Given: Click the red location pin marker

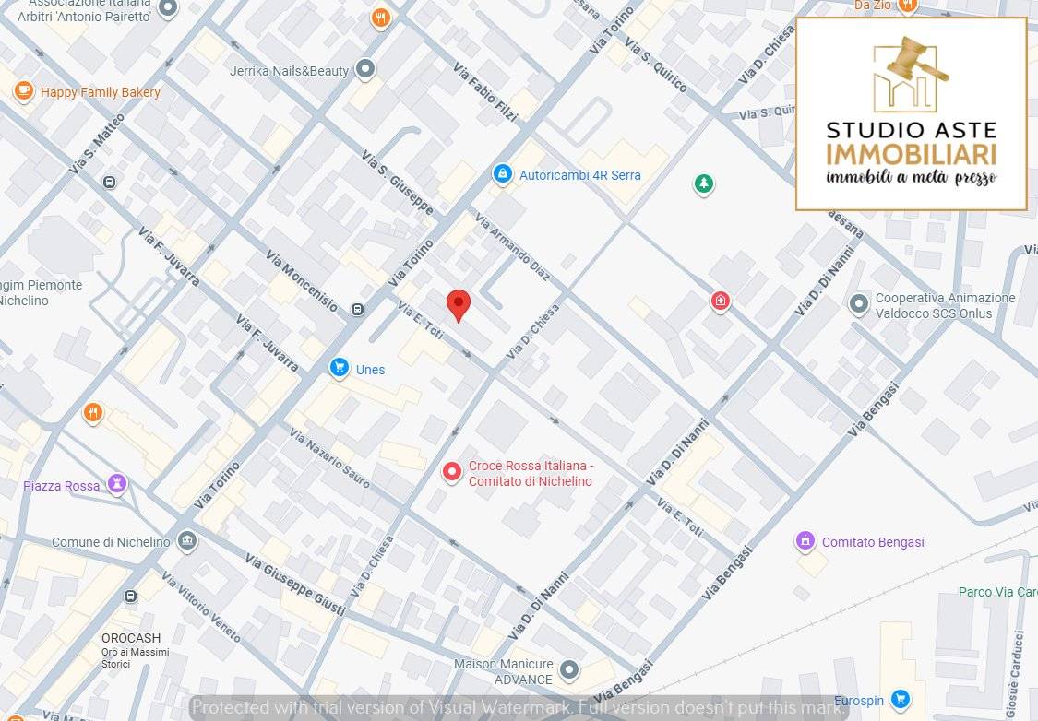Looking at the screenshot, I should pos(459,303).
